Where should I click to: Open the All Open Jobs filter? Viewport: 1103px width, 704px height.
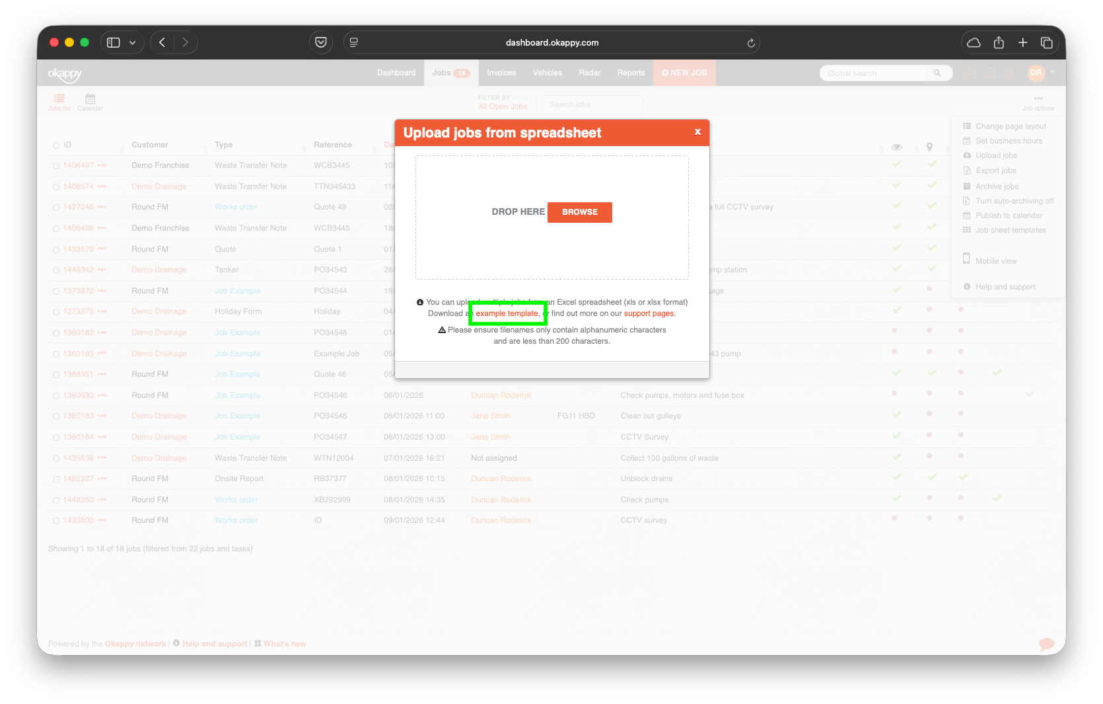(502, 105)
